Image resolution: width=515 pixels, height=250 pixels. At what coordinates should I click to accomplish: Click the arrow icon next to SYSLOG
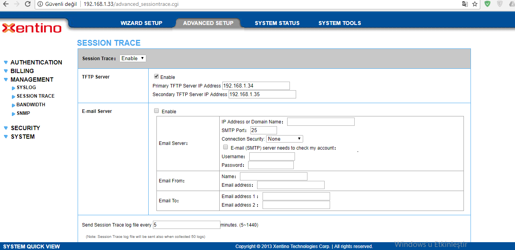tap(14, 88)
